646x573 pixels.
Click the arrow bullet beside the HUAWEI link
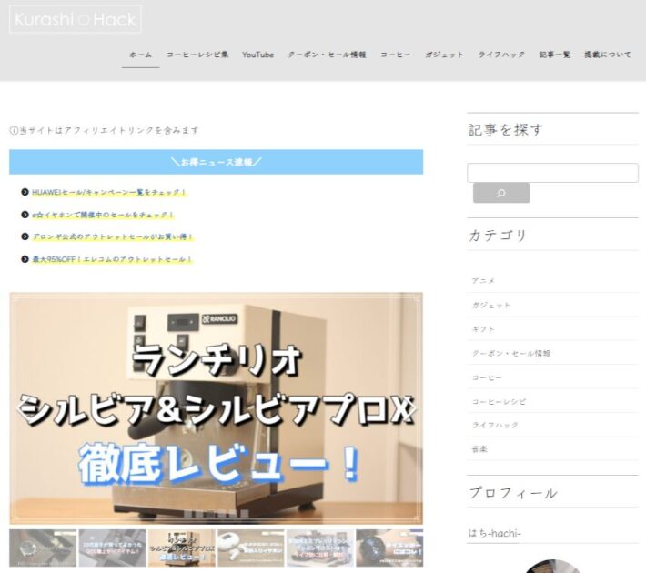pyautogui.click(x=25, y=193)
